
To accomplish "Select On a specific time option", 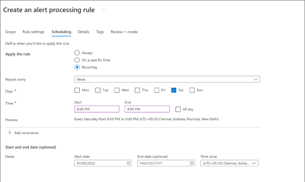I will pos(77,60).
